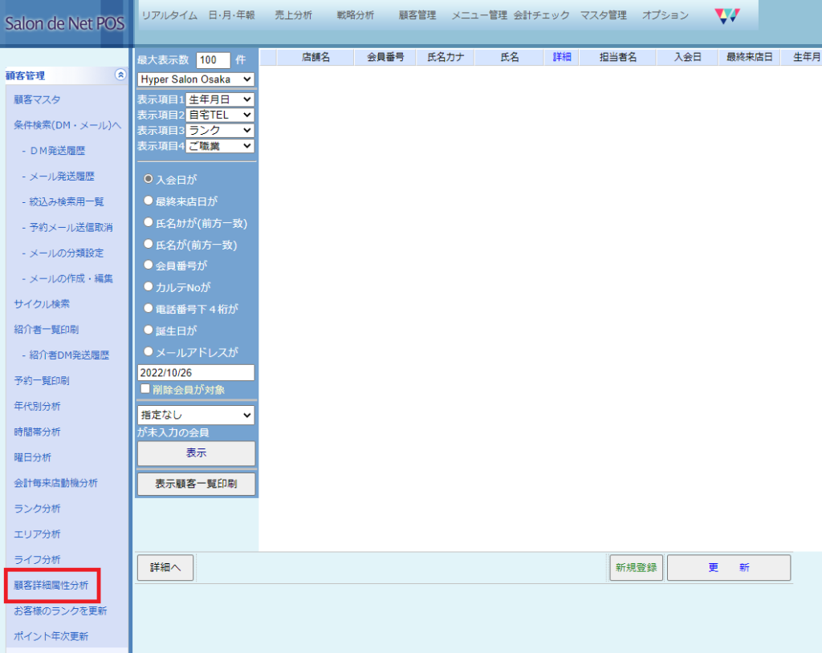822x653 pixels.
Task: Select the メールアドレスが radio button
Action: [x=148, y=351]
